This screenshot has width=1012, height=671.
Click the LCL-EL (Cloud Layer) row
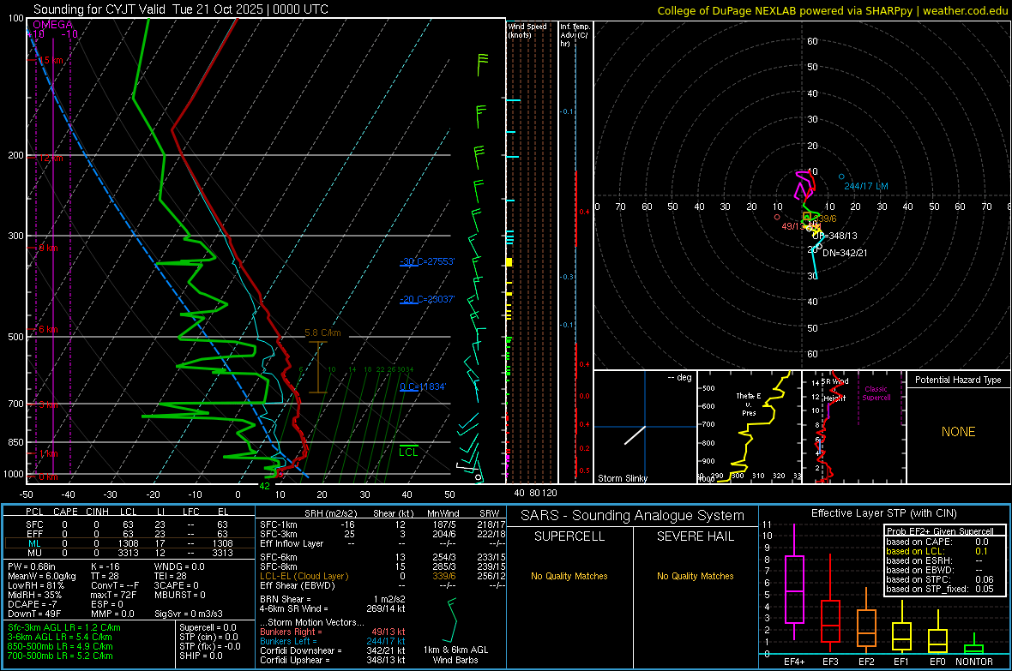pos(383,576)
